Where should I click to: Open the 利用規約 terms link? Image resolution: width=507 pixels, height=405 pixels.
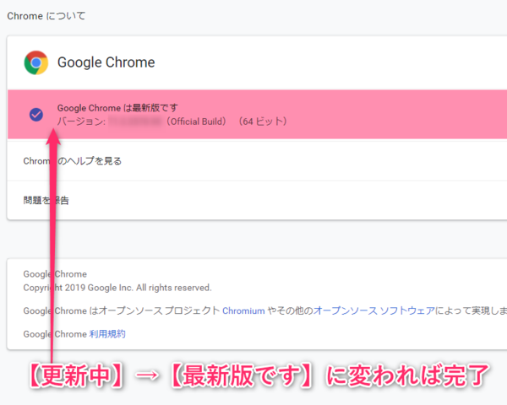click(107, 333)
